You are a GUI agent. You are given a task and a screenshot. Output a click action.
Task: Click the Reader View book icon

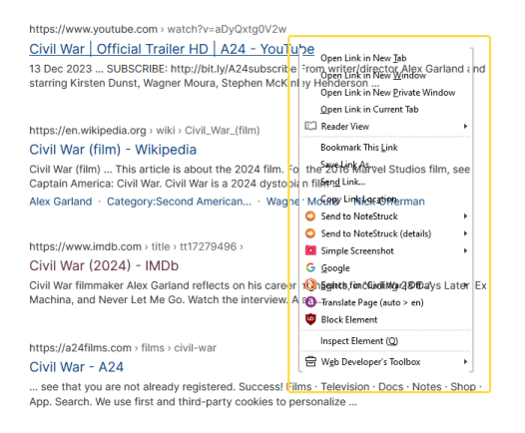pos(310,126)
